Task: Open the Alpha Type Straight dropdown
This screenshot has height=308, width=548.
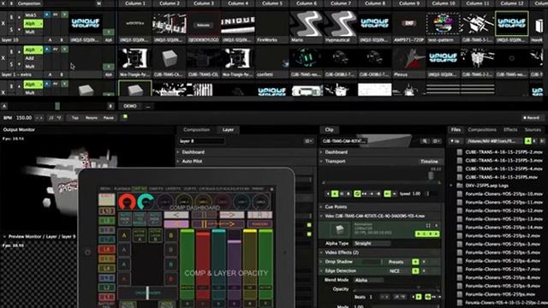Action: pos(371,243)
